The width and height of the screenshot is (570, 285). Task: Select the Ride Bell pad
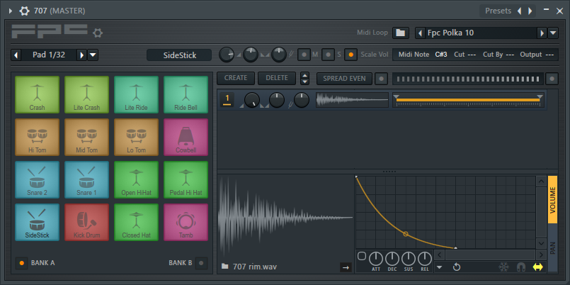tap(186, 94)
